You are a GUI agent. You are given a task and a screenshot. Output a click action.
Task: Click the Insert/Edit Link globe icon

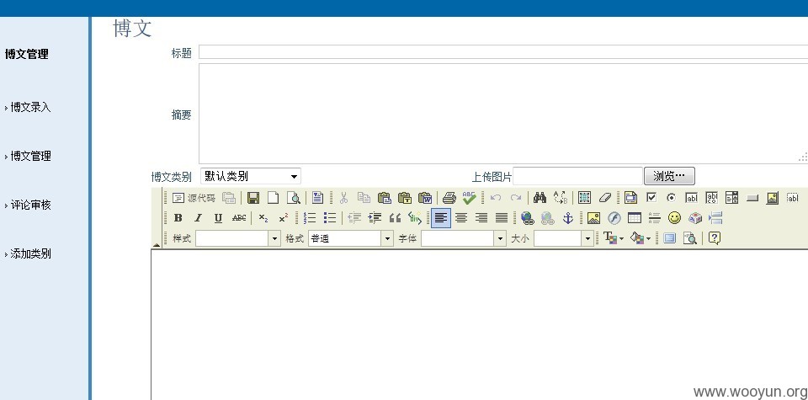click(x=527, y=218)
